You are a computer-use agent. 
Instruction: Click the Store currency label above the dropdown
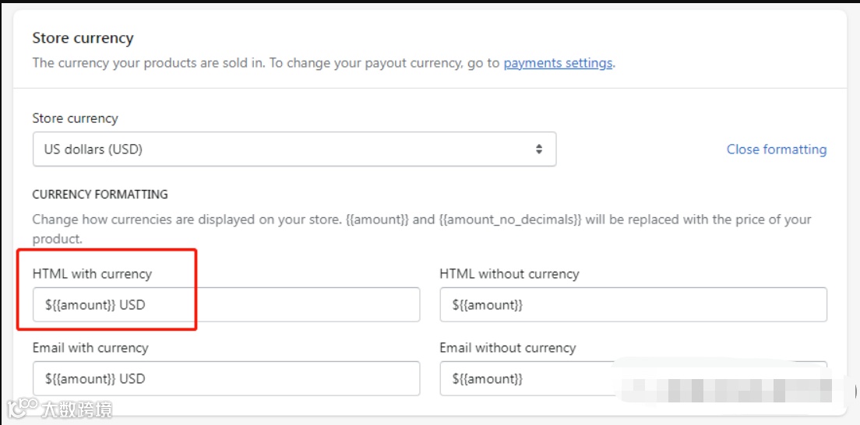[75, 118]
